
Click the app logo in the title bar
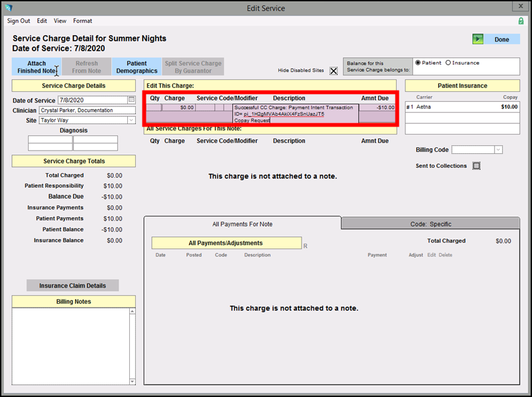click(8, 8)
